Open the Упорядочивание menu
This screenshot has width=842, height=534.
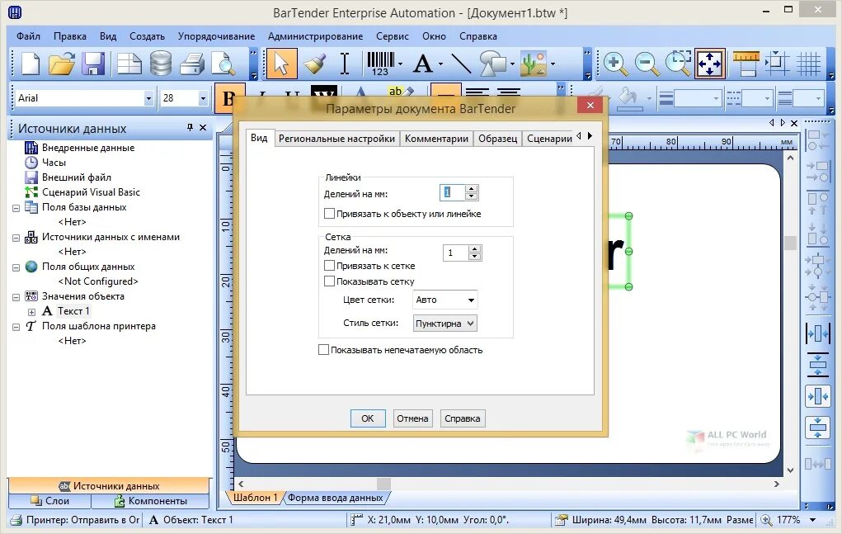[x=216, y=36]
